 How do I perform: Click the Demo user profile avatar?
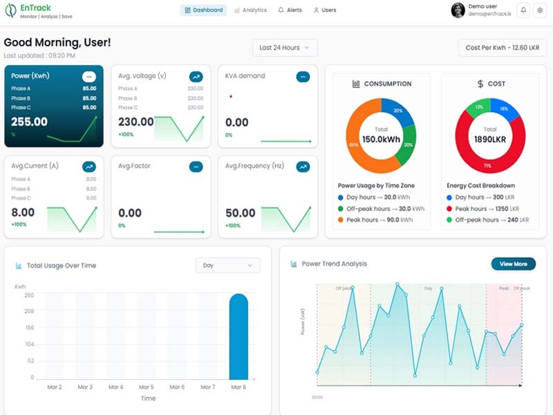458,10
